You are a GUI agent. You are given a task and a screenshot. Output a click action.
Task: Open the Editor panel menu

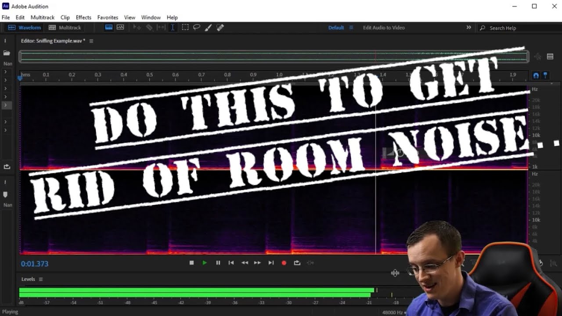click(91, 41)
